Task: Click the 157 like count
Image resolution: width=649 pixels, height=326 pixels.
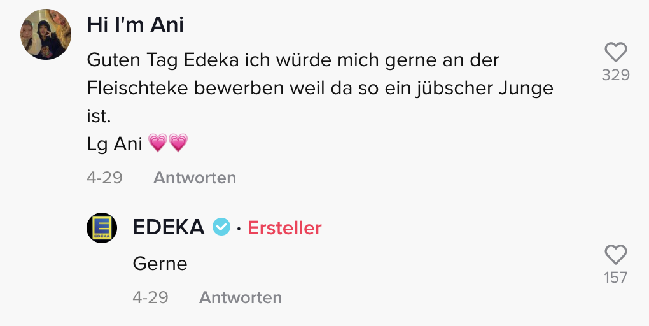Action: 615,278
